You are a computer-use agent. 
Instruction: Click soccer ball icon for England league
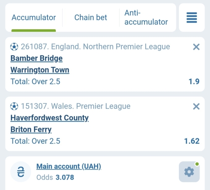point(14,47)
